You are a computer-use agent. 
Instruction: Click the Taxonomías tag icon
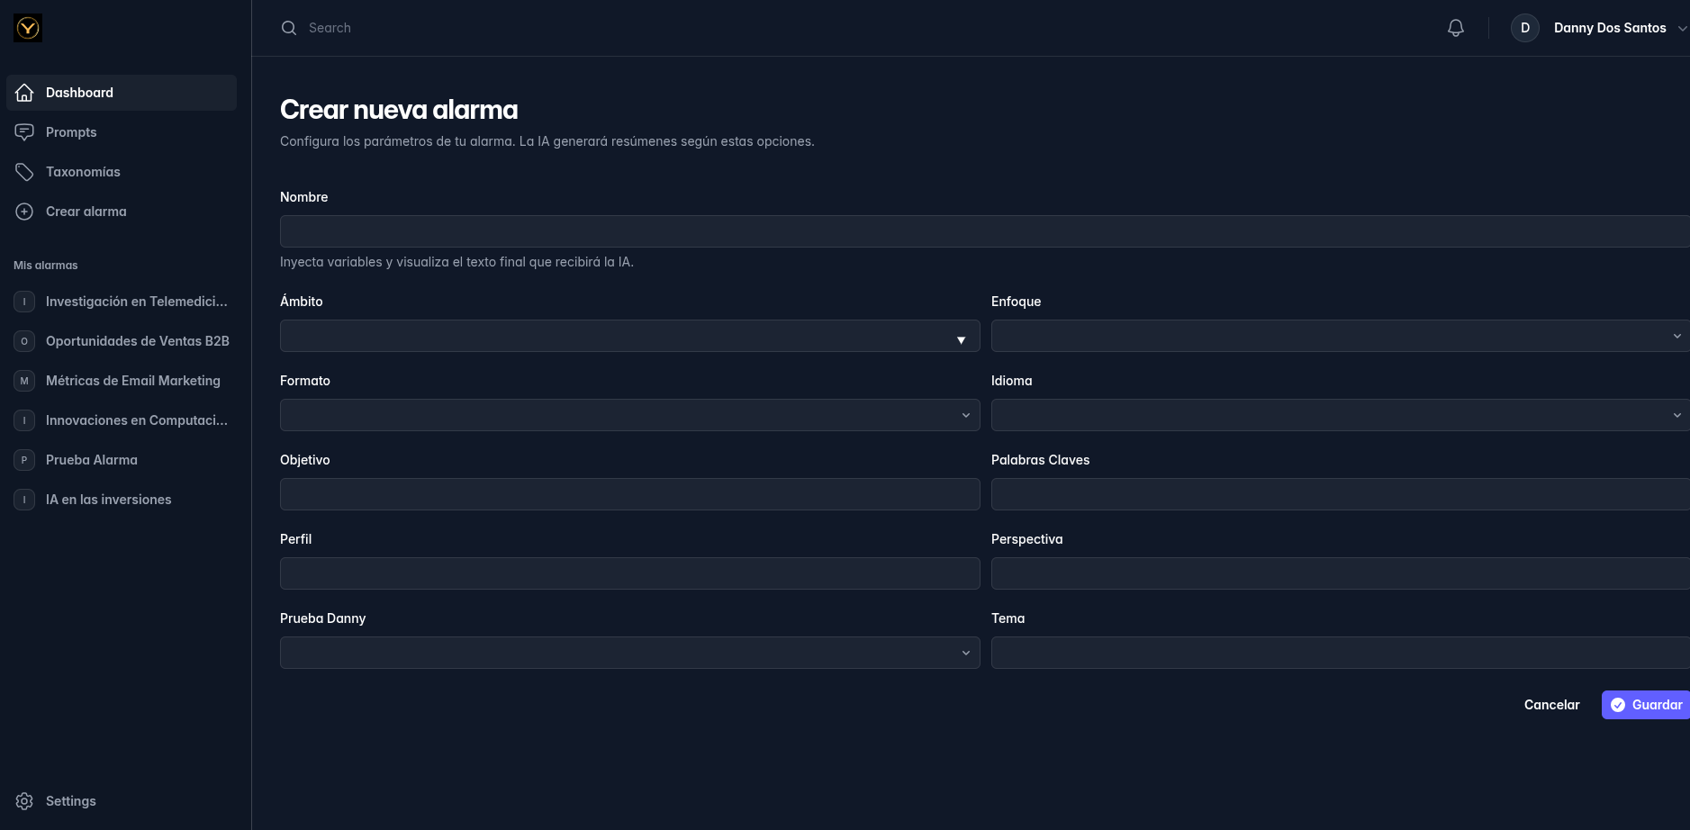click(24, 172)
